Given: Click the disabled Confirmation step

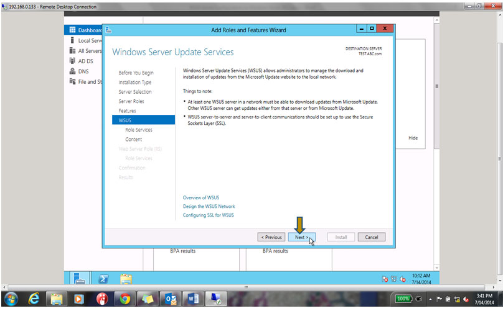Looking at the screenshot, I should point(132,168).
